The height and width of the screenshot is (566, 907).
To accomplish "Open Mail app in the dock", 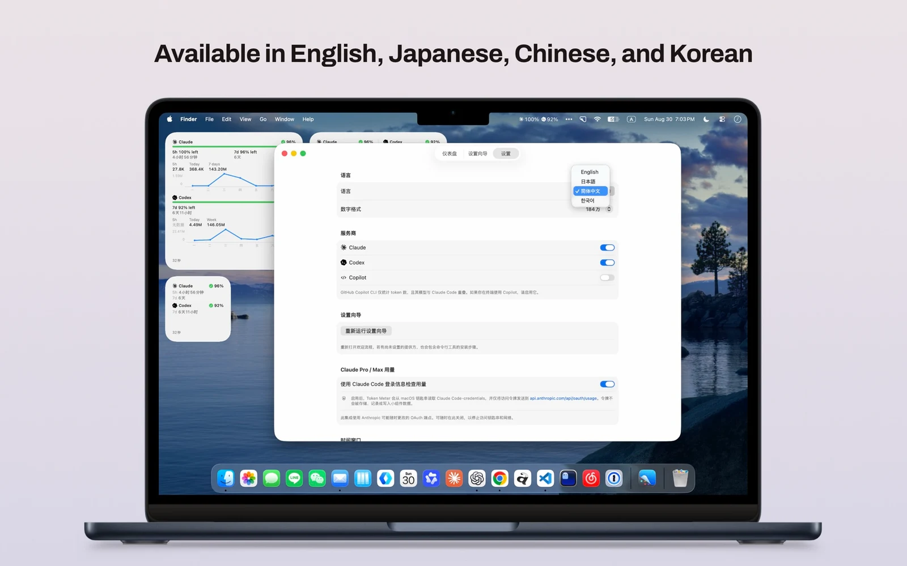I will pyautogui.click(x=340, y=478).
